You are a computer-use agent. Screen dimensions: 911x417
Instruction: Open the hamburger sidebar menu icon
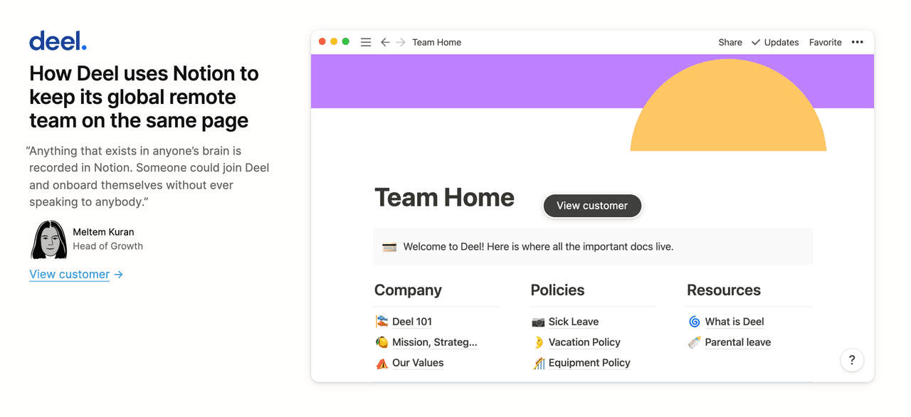[366, 42]
